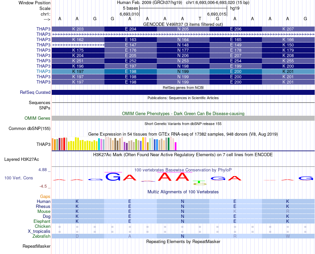
Task: Click the GENCODE V49lift37 track title
Action: [x=183, y=24]
